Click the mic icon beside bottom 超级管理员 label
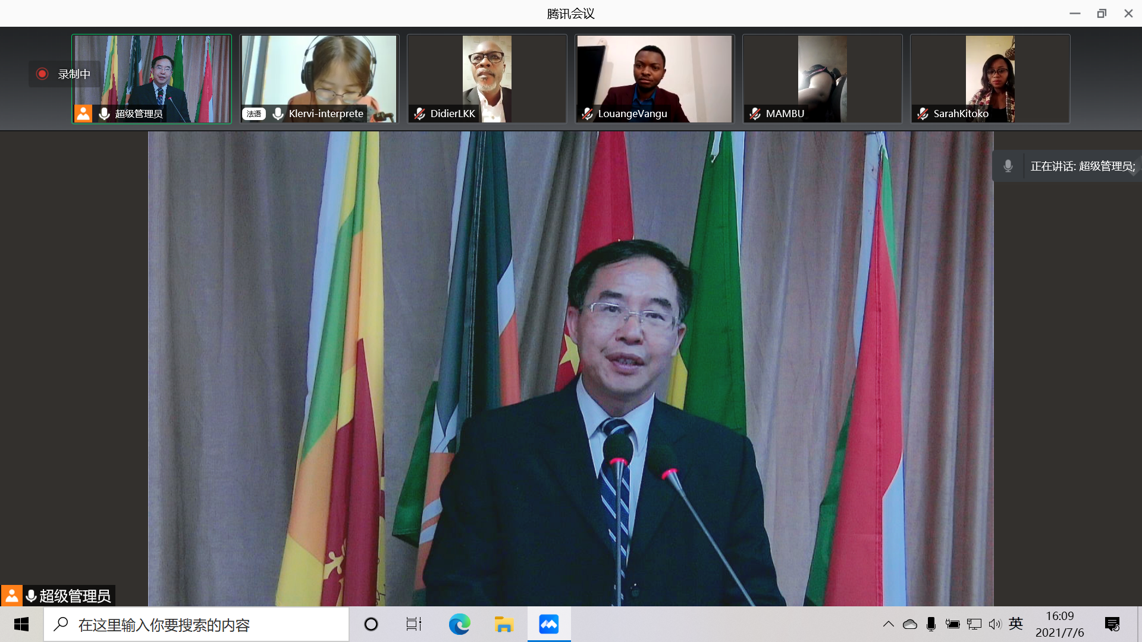This screenshot has width=1142, height=642. [31, 596]
